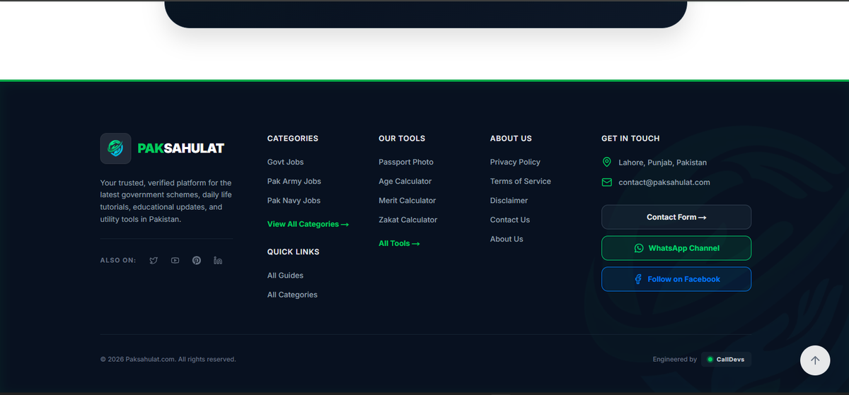Open the Zakat Calculator tool
The image size is (849, 395).
tap(408, 220)
